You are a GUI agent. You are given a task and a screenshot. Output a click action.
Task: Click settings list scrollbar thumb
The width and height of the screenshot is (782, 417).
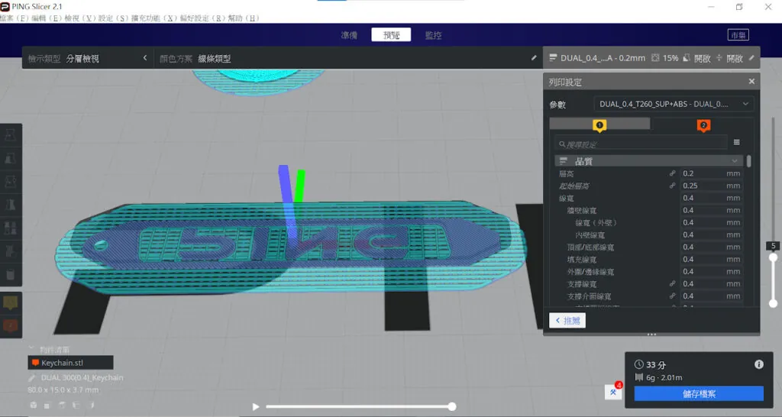pos(748,161)
